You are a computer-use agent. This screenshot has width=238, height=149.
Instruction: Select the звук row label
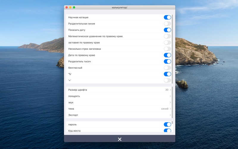click(x=71, y=103)
